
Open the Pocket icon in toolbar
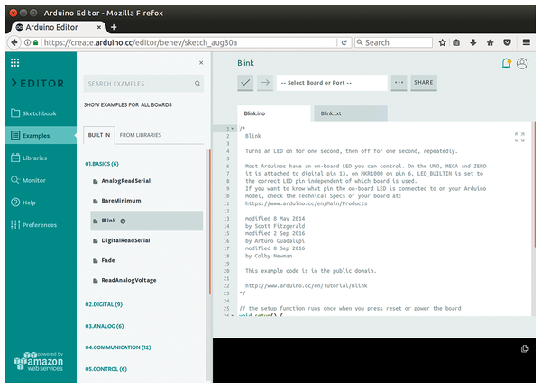[x=507, y=42]
